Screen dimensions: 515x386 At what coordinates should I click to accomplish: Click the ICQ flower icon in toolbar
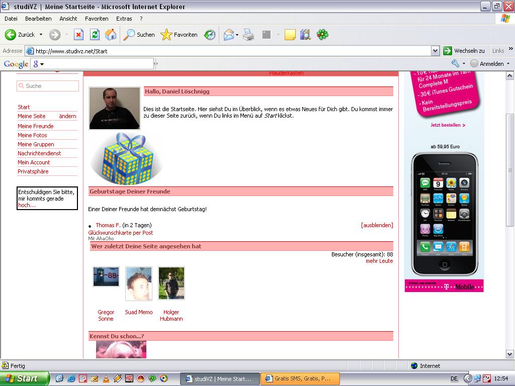point(322,35)
